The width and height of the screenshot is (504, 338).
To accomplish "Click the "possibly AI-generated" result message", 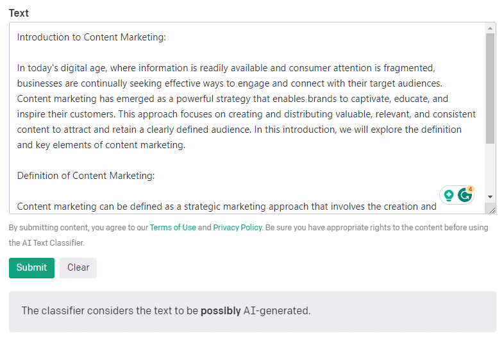I will (166, 310).
